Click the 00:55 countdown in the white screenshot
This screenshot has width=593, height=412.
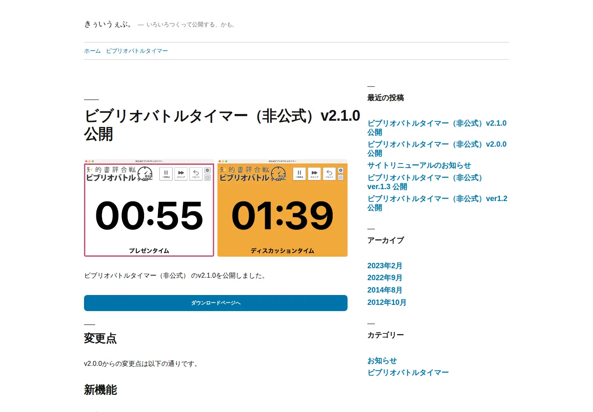pyautogui.click(x=149, y=215)
